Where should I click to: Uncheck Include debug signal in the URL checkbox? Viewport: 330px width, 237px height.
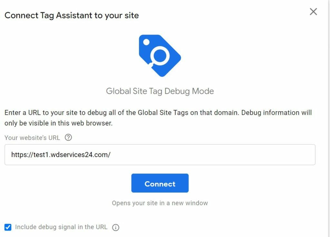8,227
